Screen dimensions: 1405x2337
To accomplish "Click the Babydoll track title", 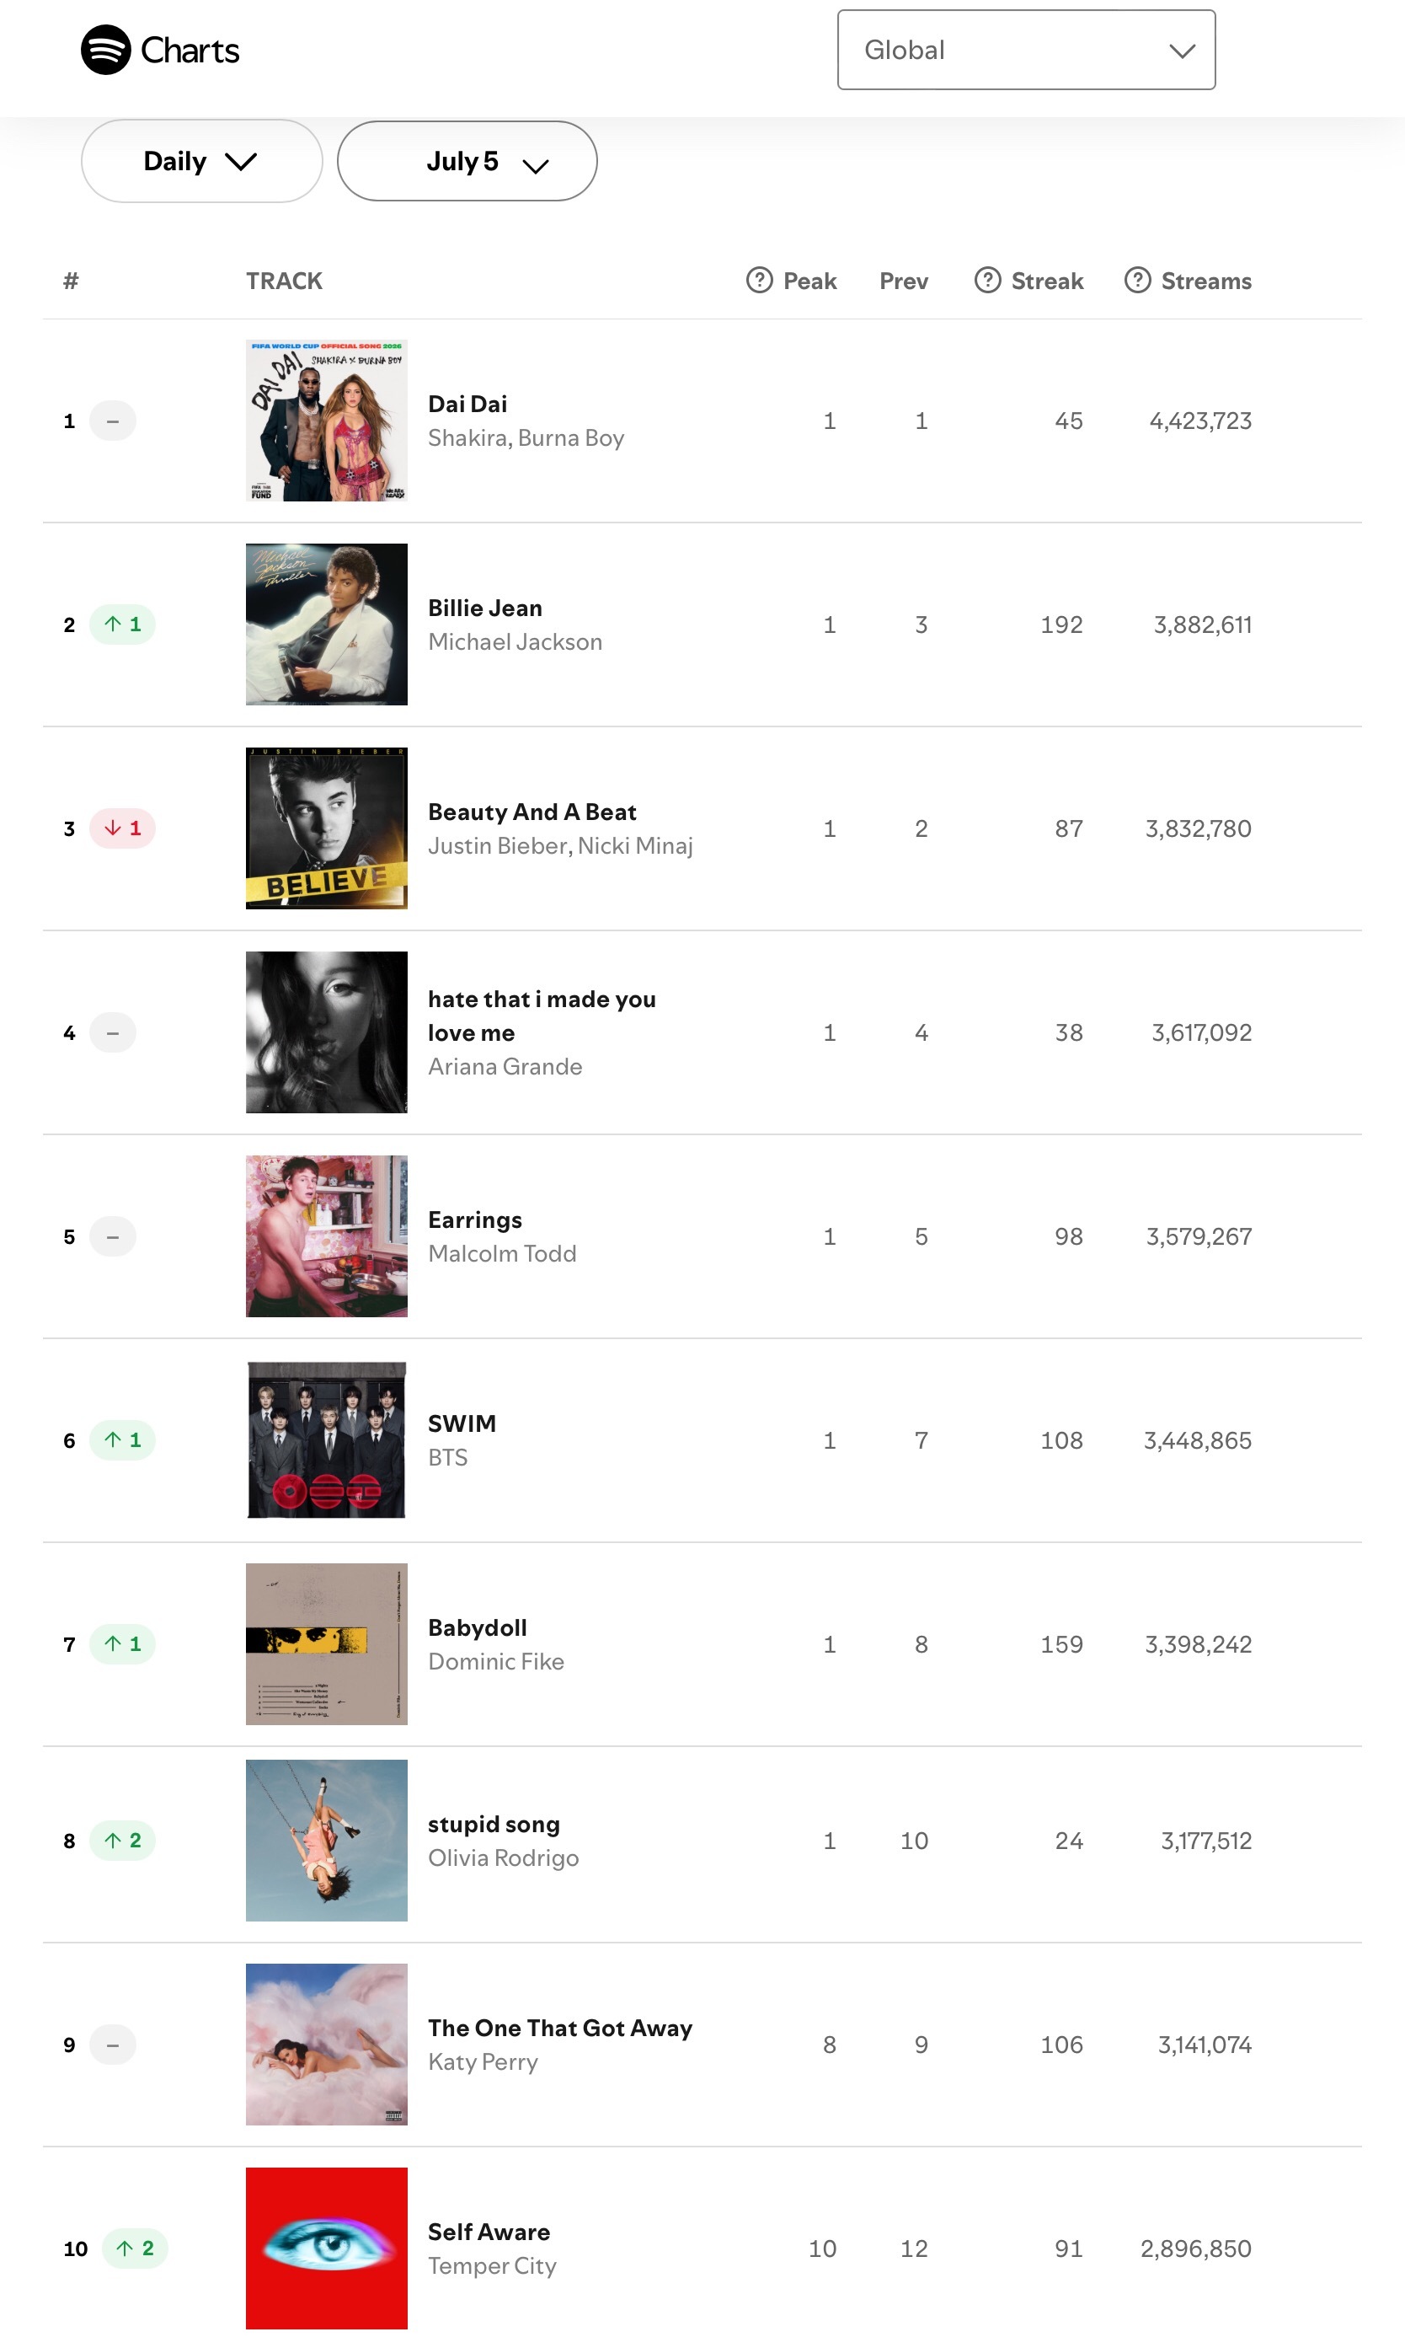I will point(477,1627).
